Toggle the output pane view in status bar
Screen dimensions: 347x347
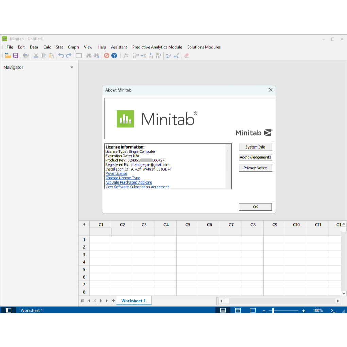tap(223, 310)
